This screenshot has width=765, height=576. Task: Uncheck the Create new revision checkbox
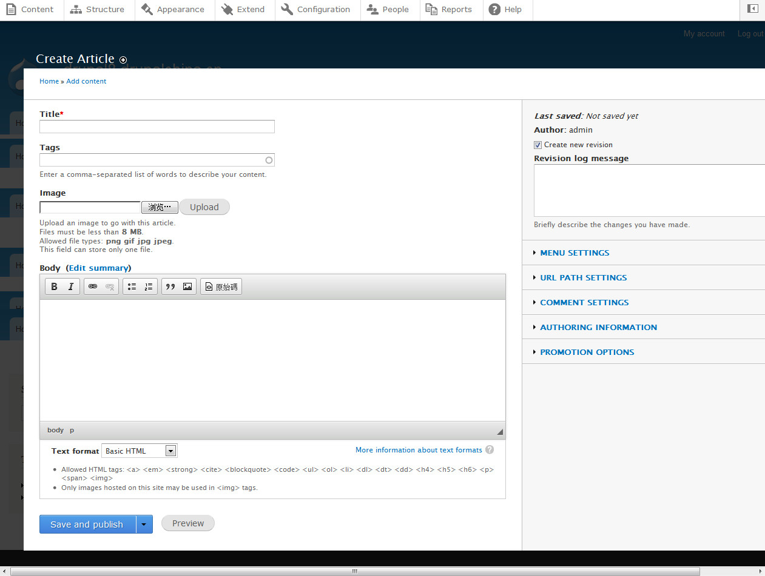(x=538, y=145)
